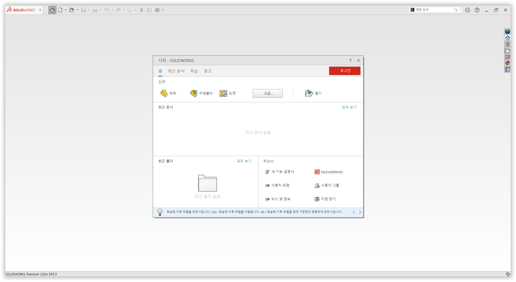Expand the Save dropdown arrow
516x282 pixels.
click(89, 10)
